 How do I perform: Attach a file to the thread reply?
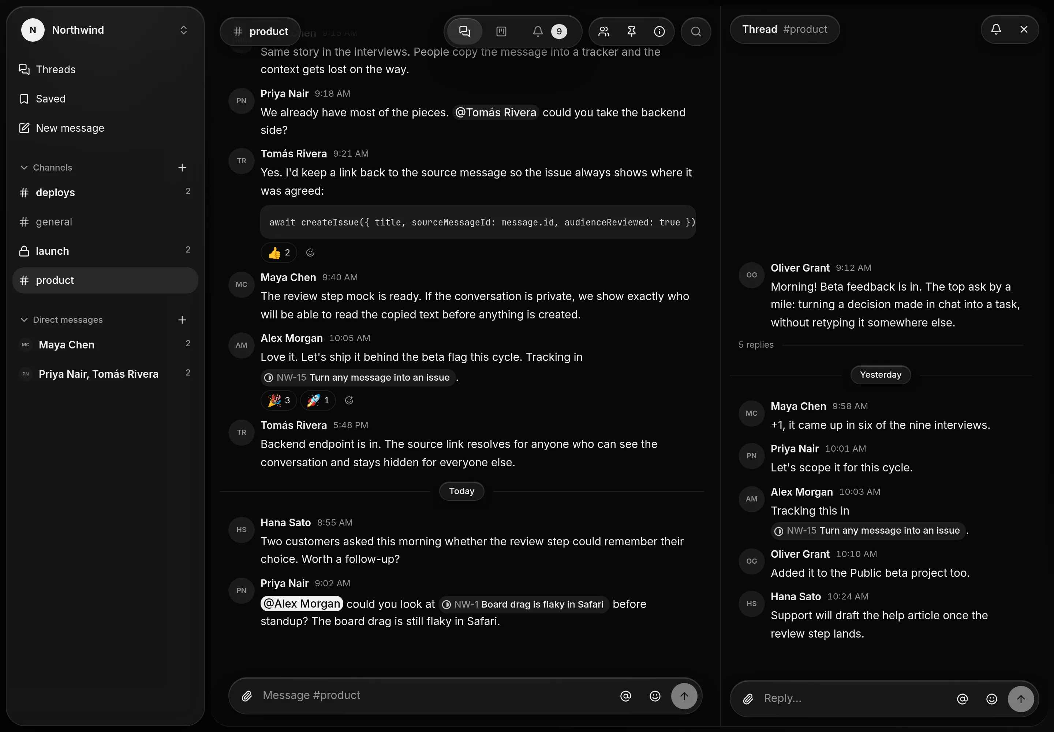[748, 699]
